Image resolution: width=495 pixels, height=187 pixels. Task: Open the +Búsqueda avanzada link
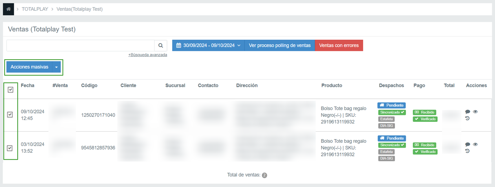(x=148, y=55)
